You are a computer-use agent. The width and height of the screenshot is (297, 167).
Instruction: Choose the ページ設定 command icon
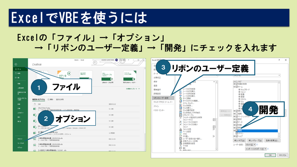pyautogui.click(x=181, y=132)
